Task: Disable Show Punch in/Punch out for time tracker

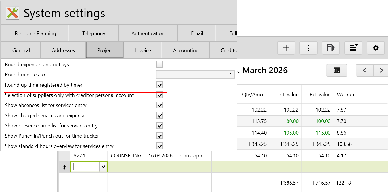Action: (x=160, y=136)
